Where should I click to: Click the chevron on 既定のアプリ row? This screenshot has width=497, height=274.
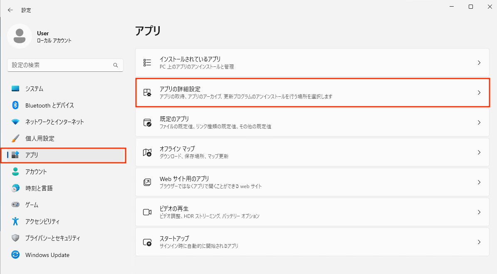tap(479, 122)
